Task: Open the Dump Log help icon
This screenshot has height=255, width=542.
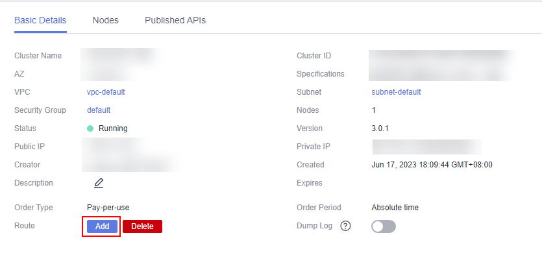Action: point(346,226)
